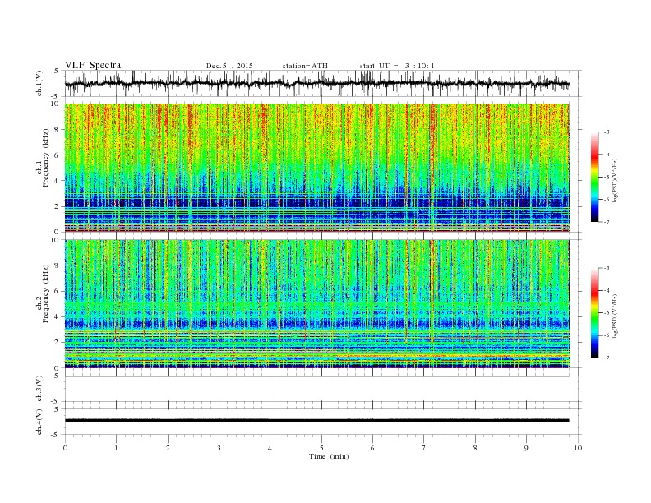Click the "-5" tick on ch.1 colorbar
Screen dimensions: 651x503
coord(607,178)
